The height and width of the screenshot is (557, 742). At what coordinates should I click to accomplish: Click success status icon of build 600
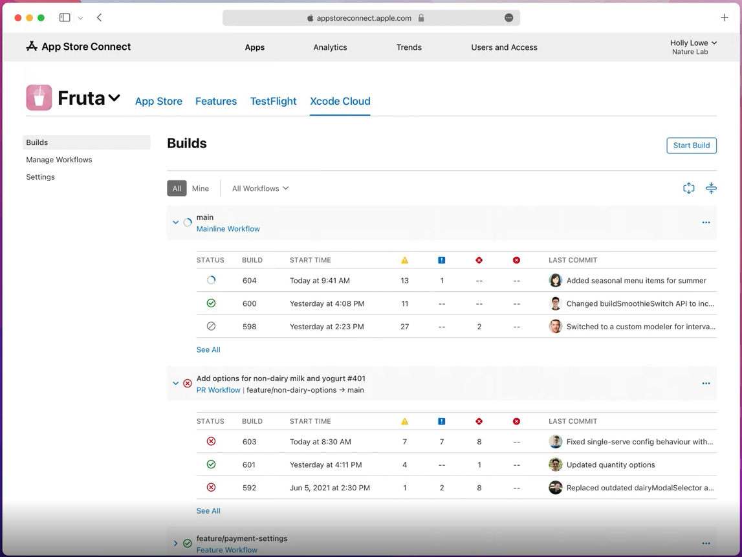pyautogui.click(x=211, y=303)
